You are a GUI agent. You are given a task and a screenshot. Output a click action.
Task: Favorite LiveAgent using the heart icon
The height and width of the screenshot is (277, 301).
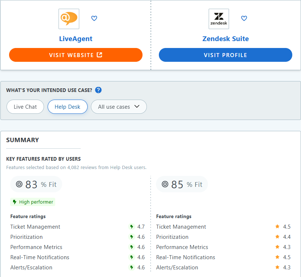click(x=94, y=18)
